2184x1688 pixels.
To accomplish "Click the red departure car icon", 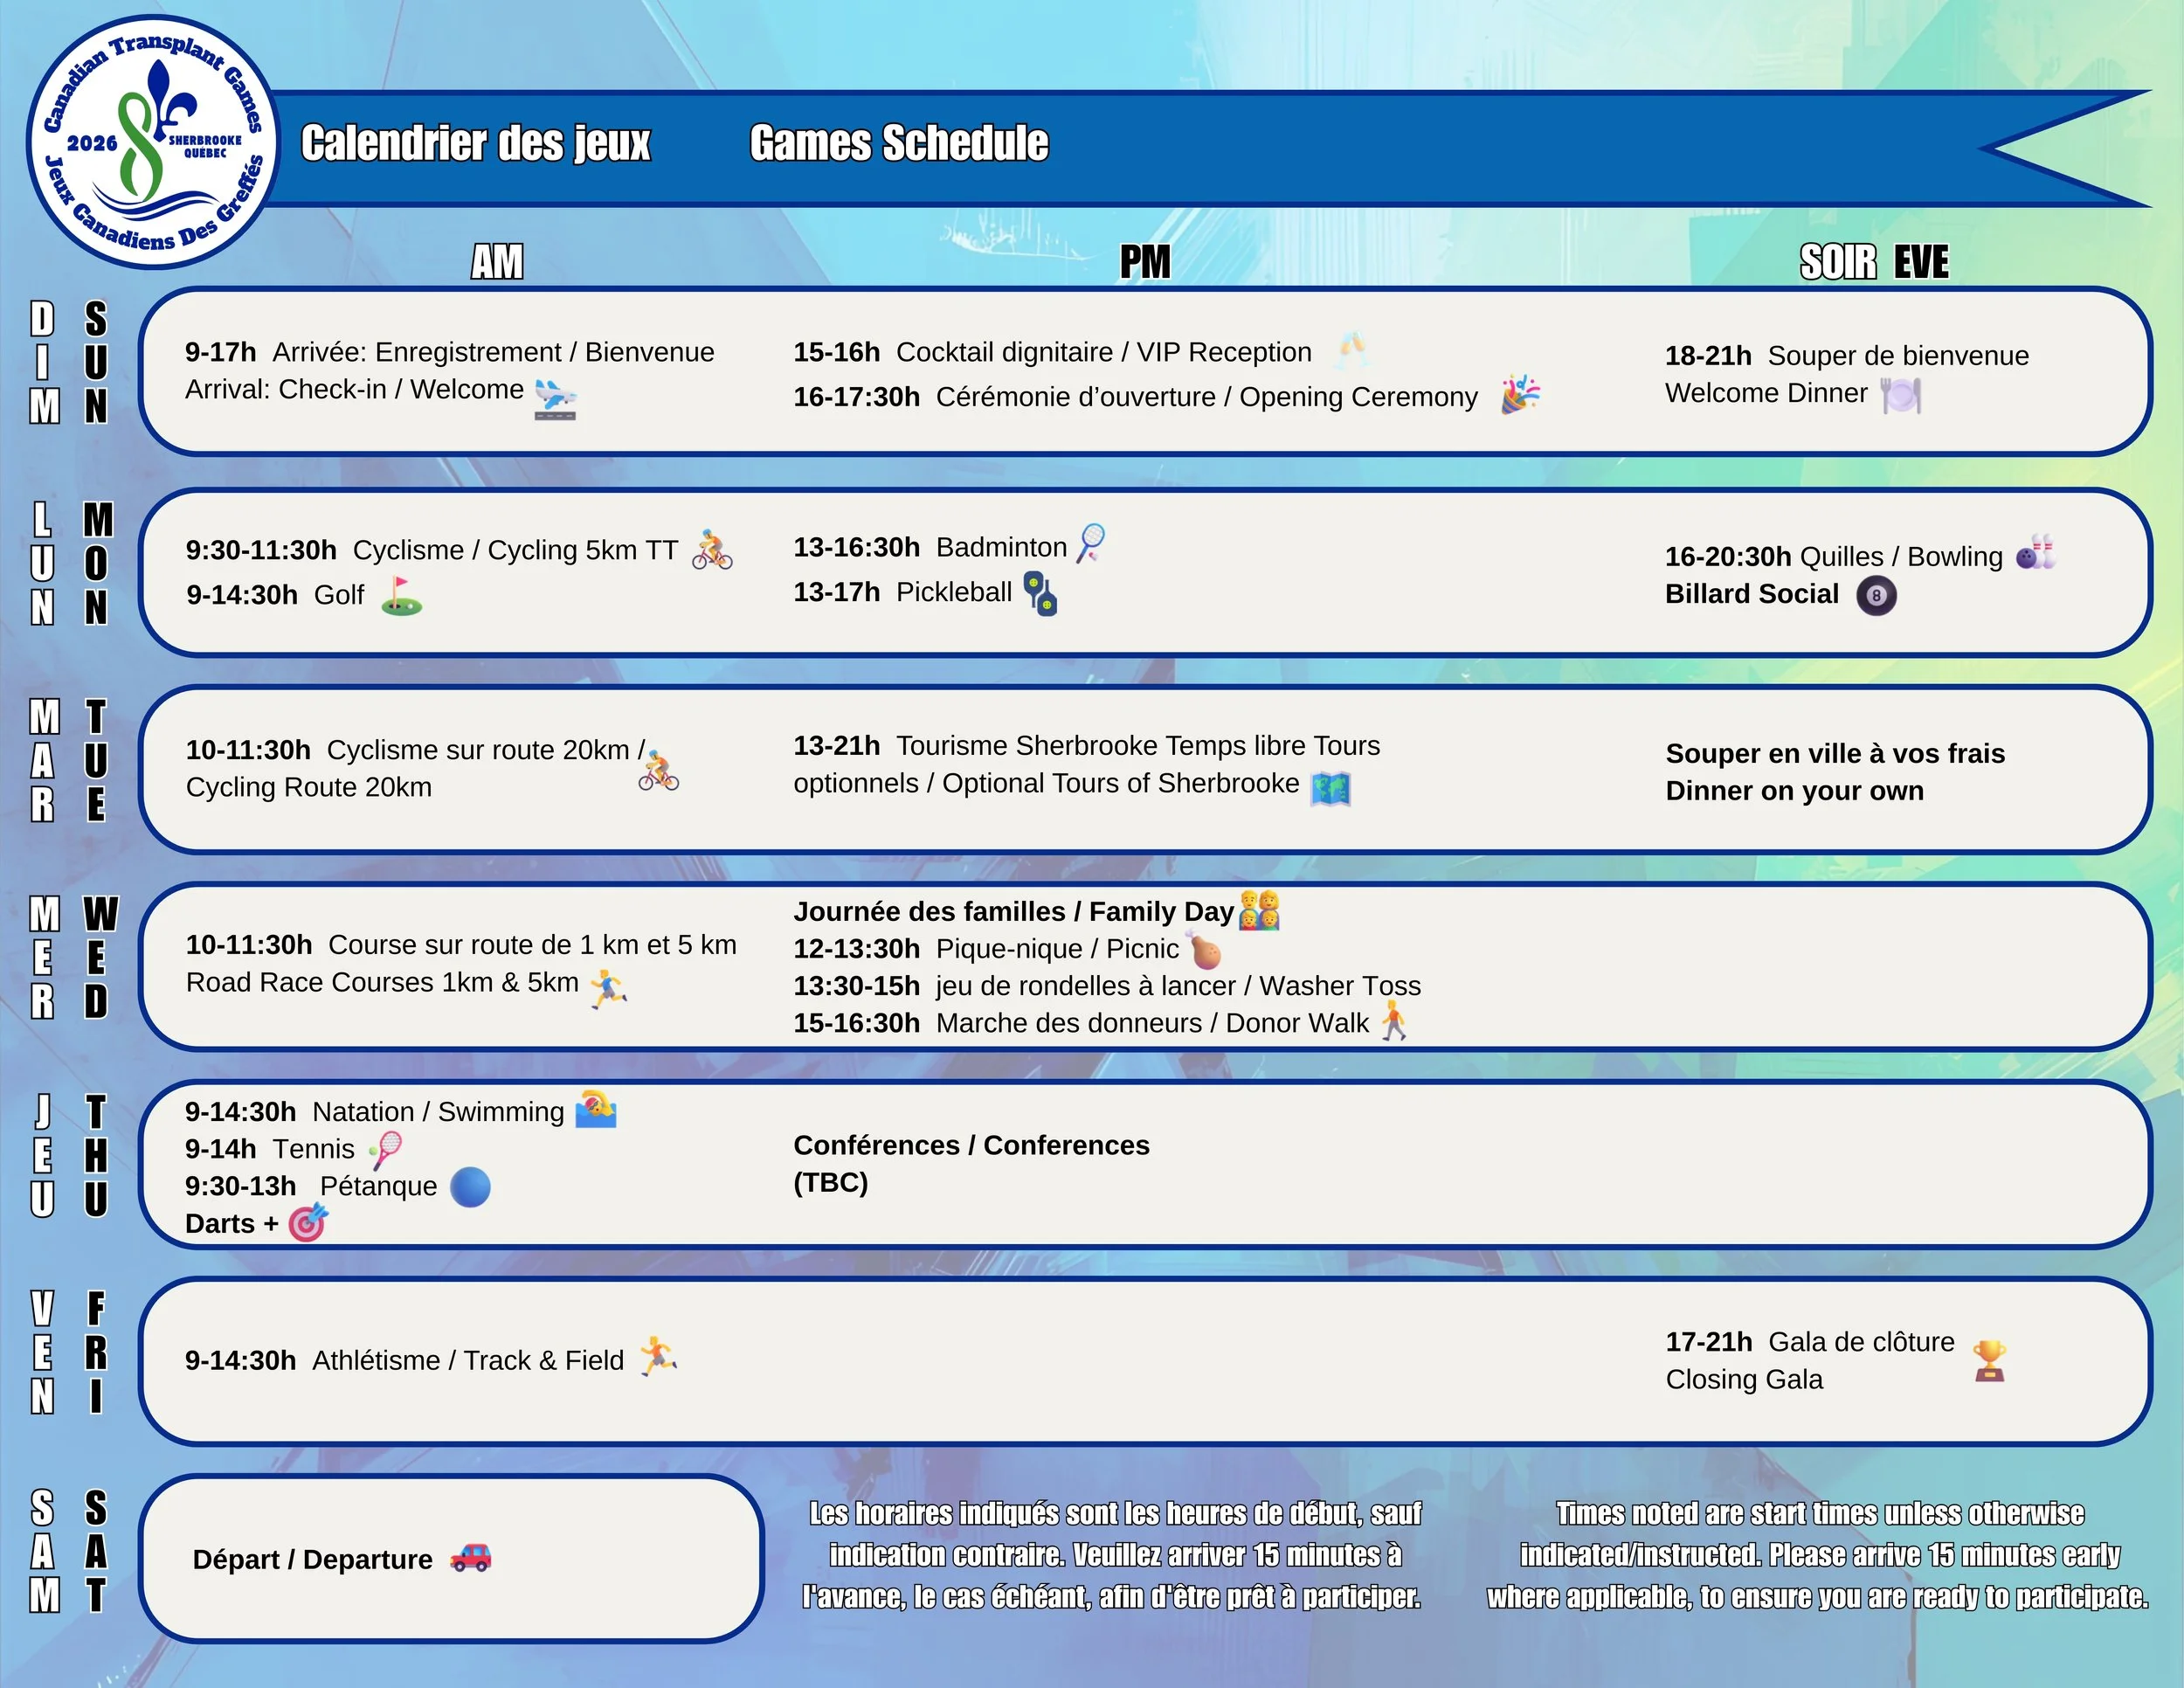I will [x=470, y=1557].
